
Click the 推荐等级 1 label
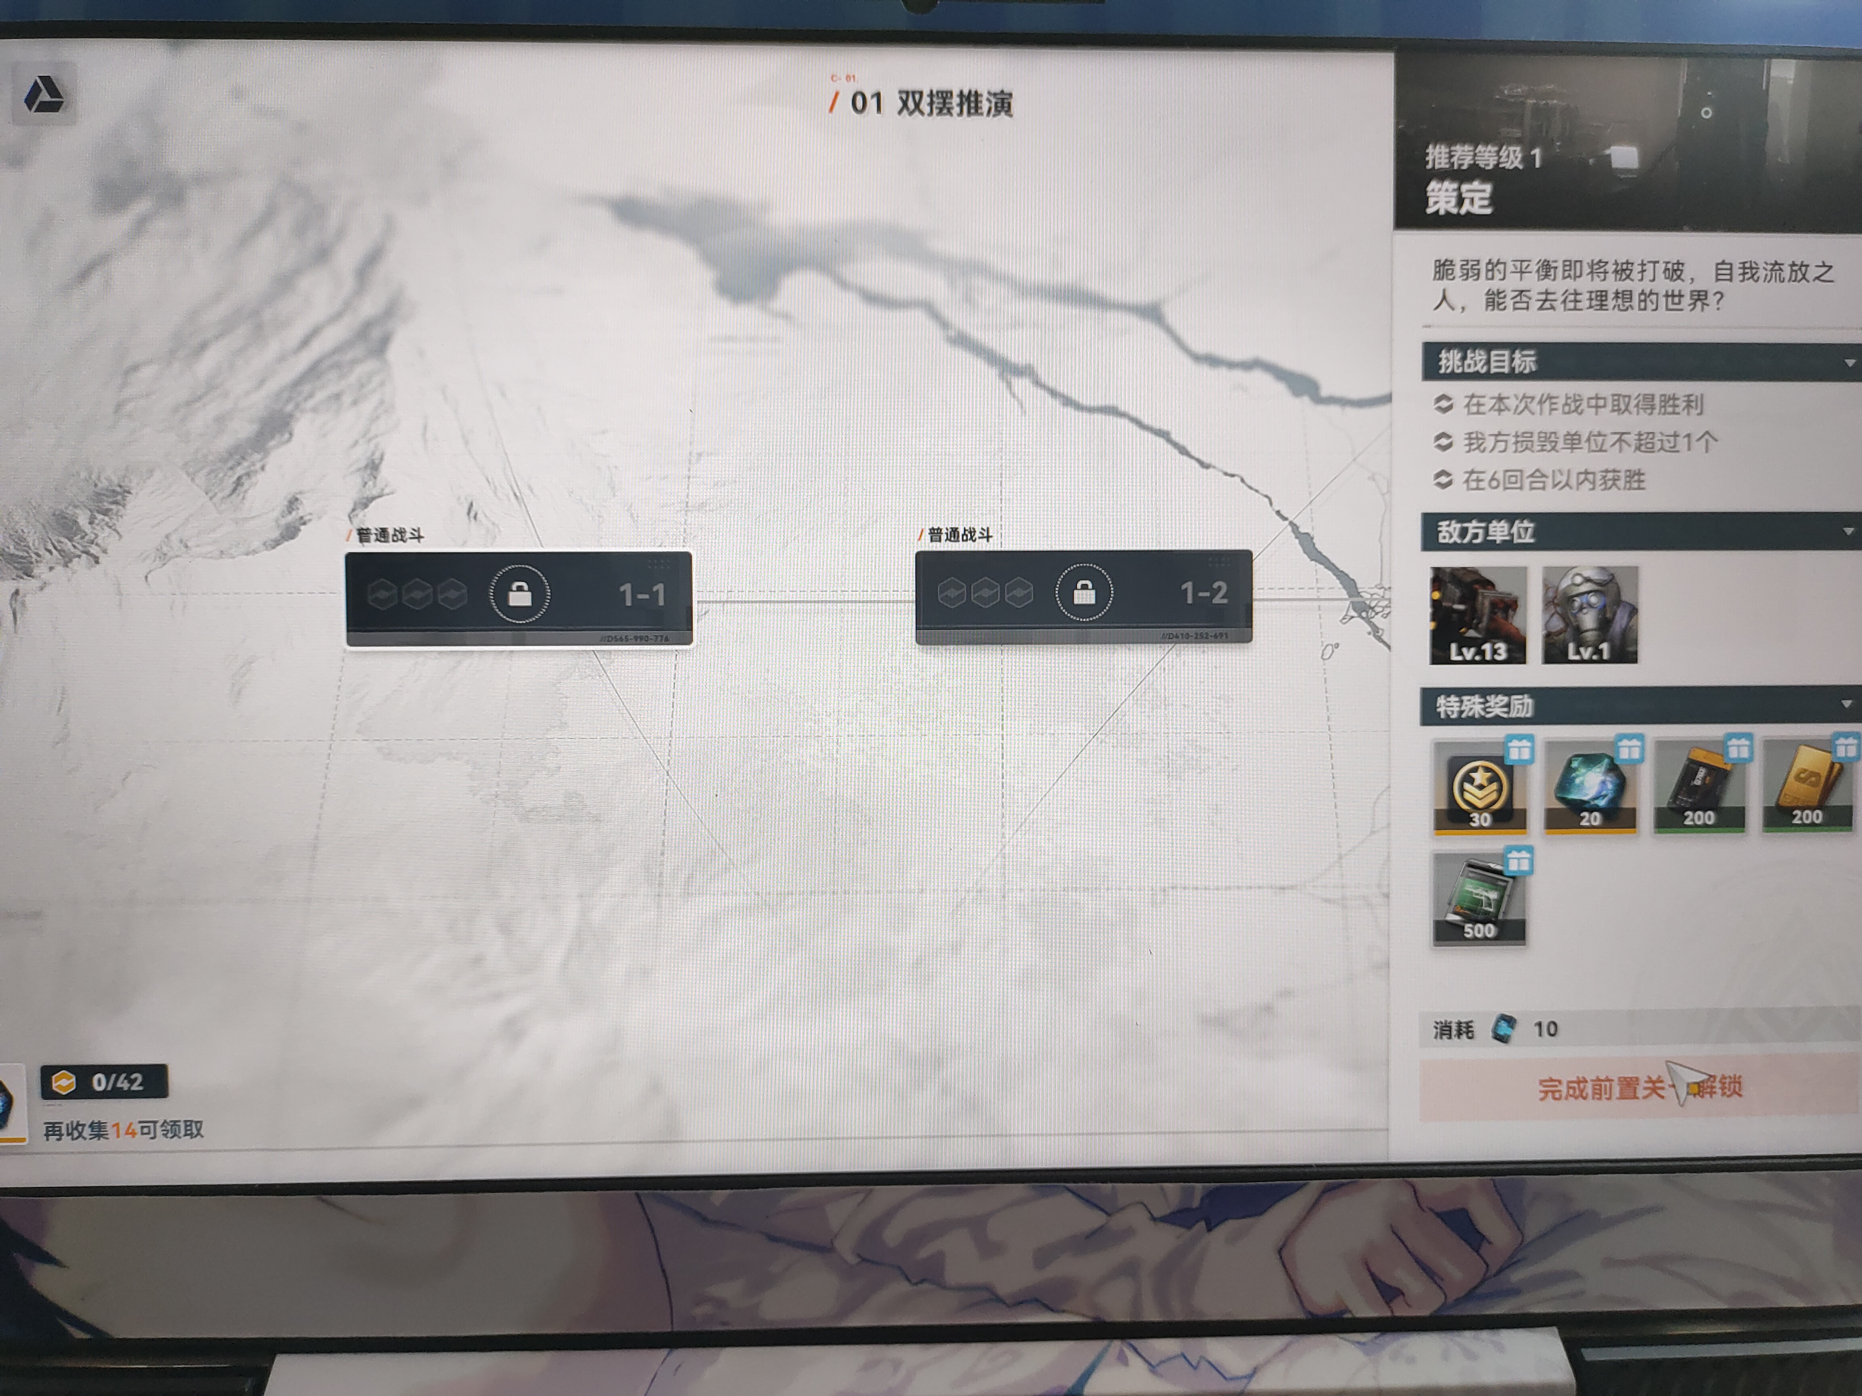point(1483,158)
